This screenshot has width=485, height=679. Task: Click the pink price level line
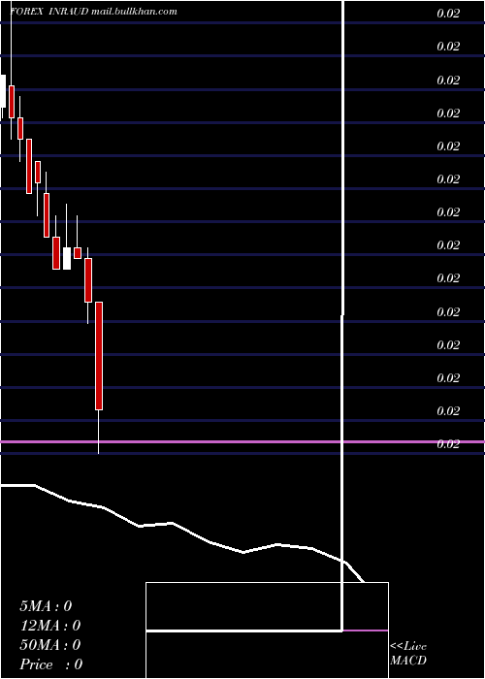tap(242, 441)
